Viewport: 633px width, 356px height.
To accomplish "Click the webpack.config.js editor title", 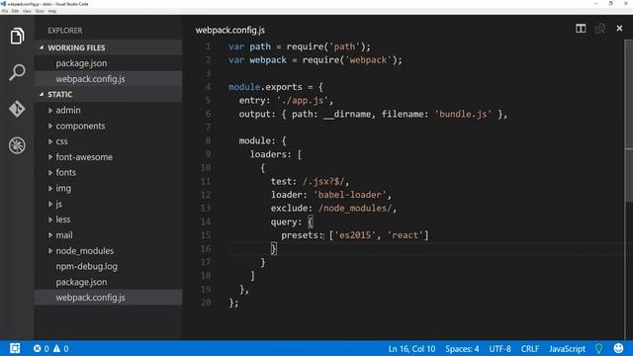I will [x=230, y=31].
